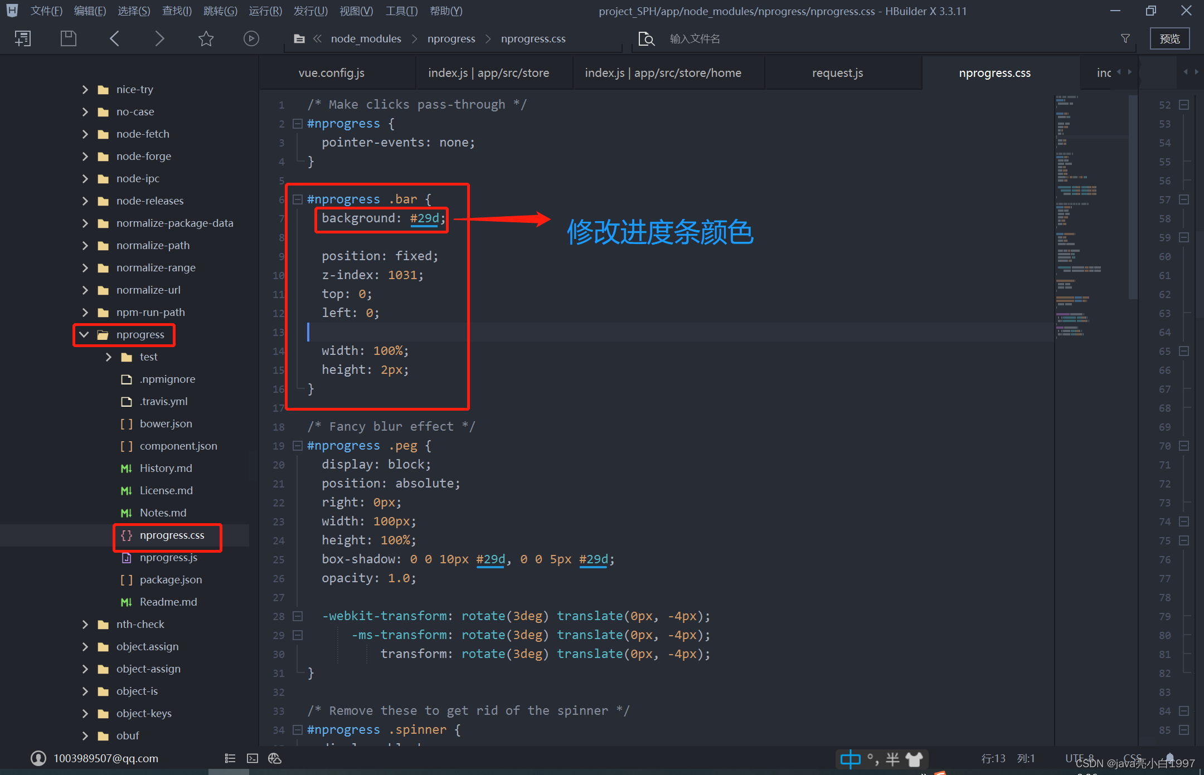
Task: Click node_modules in the breadcrumb
Action: coord(366,38)
